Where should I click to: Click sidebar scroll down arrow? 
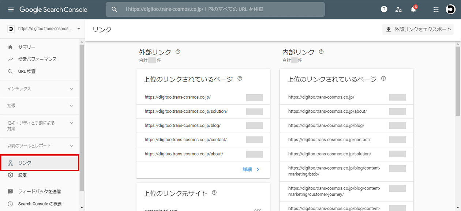tap(82, 207)
